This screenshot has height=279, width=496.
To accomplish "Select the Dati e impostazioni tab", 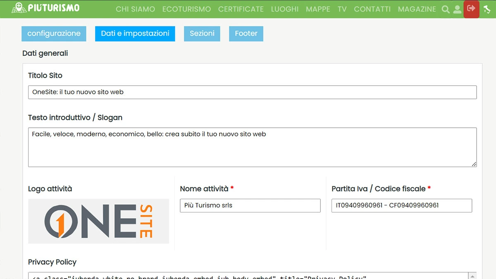I will click(x=135, y=34).
